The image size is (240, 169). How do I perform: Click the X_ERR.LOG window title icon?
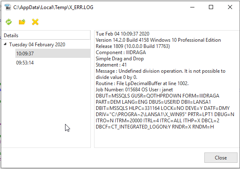(7, 7)
